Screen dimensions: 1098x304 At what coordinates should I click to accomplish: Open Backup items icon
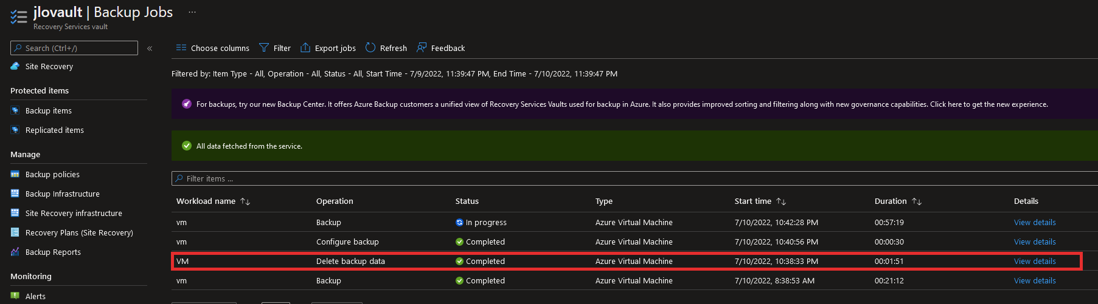pyautogui.click(x=15, y=110)
